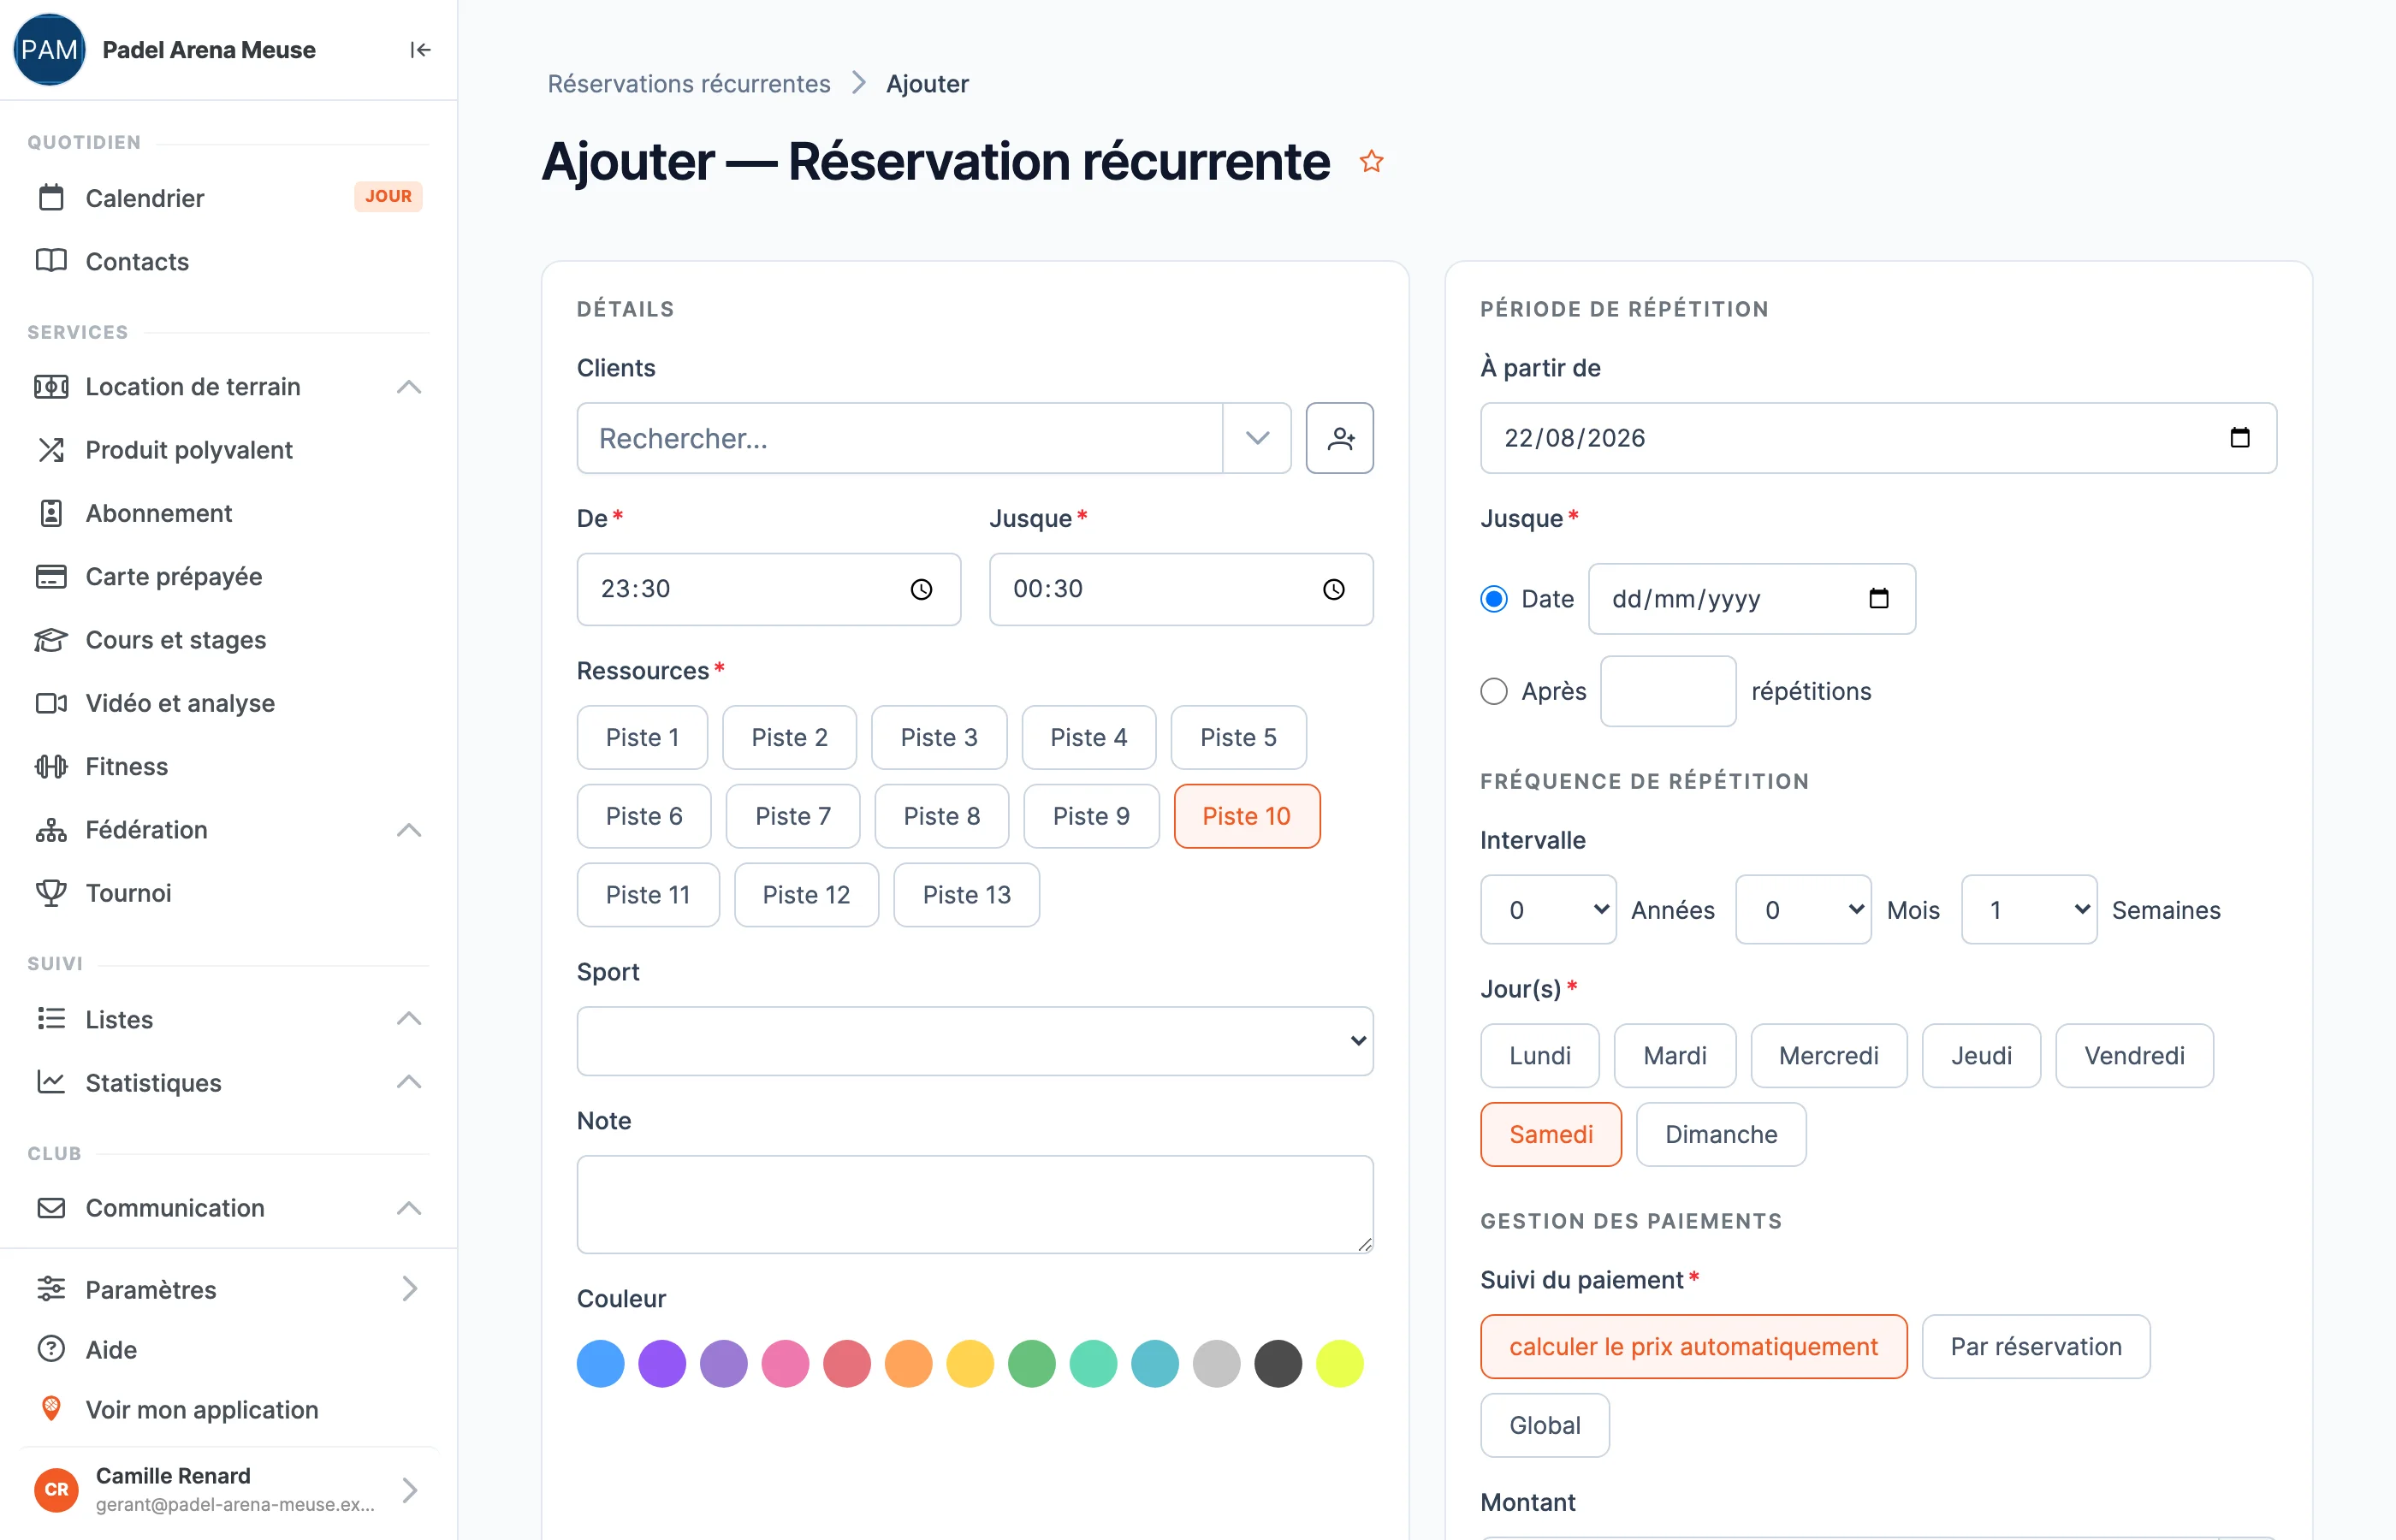This screenshot has width=2396, height=1540.
Task: Click the Calendrier calendar icon
Action: pyautogui.click(x=51, y=198)
